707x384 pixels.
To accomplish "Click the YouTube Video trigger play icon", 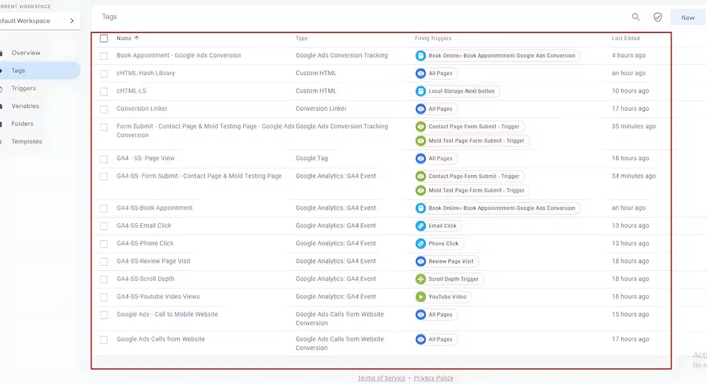I will click(421, 297).
